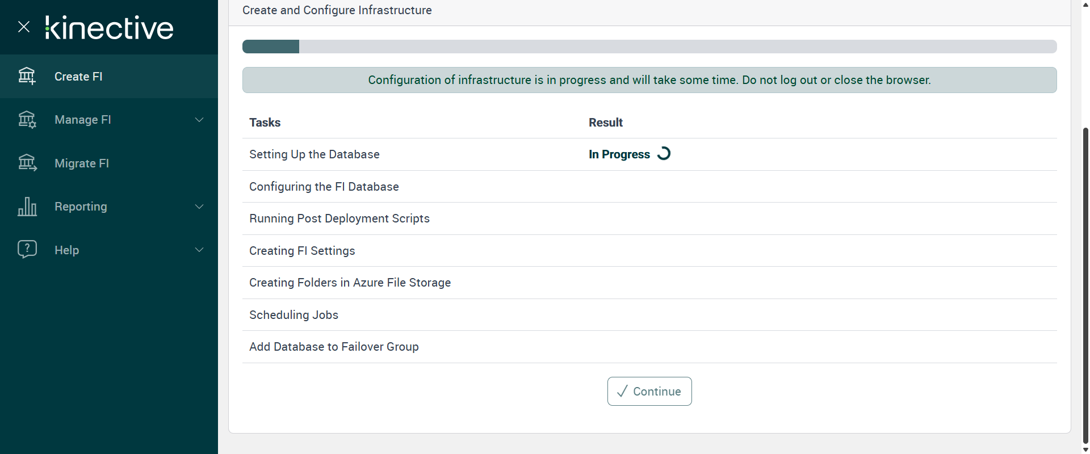Open the Migrate FI menu item
Screen dimensions: 1090x454
coord(82,163)
